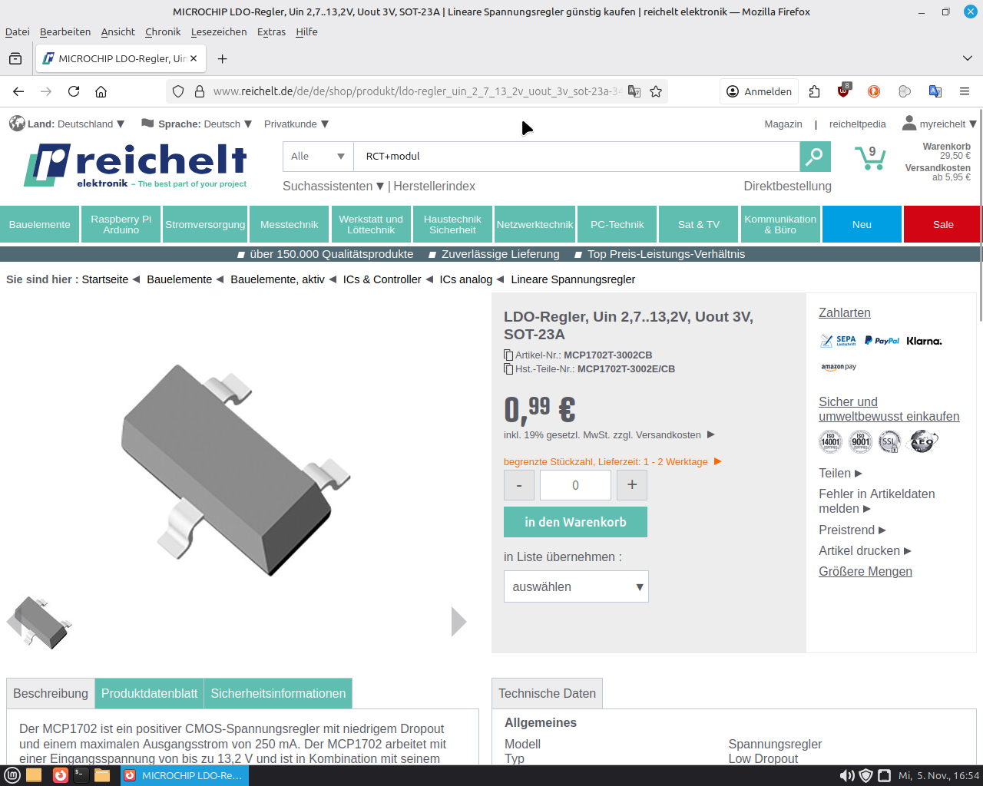Open the Lesezeichen menu
The width and height of the screenshot is (983, 786).
point(219,32)
